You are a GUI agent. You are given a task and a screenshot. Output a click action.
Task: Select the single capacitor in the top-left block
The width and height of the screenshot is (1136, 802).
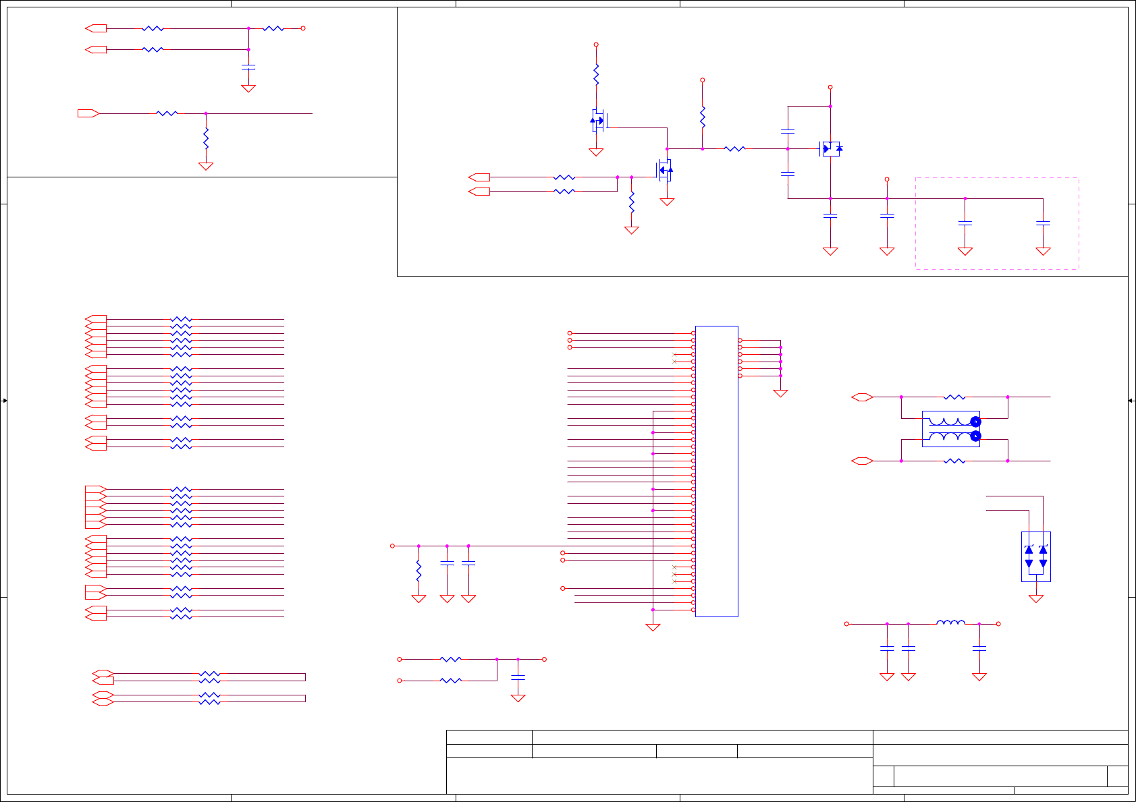(x=248, y=67)
